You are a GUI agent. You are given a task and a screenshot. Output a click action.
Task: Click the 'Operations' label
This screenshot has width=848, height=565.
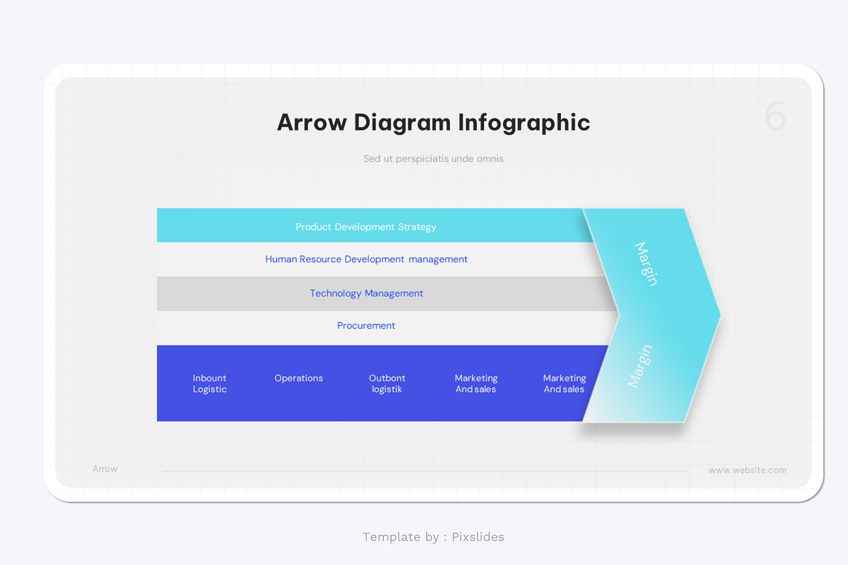[299, 379]
